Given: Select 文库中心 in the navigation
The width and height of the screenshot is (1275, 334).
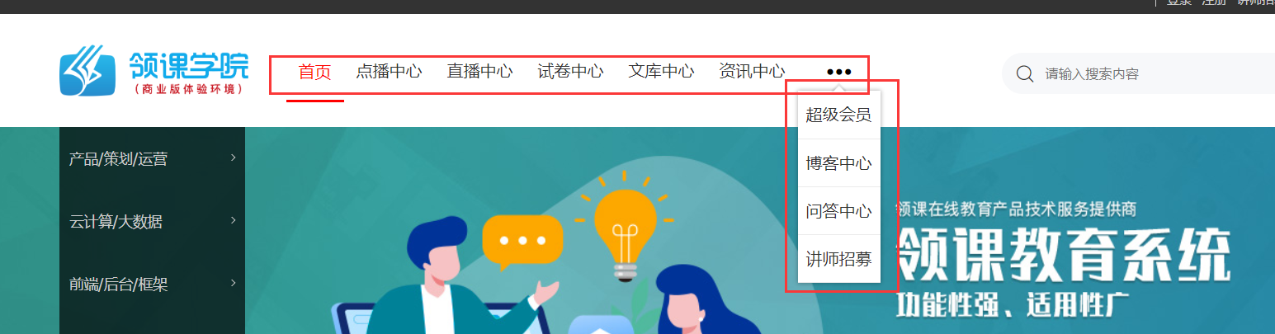Looking at the screenshot, I should click(661, 72).
